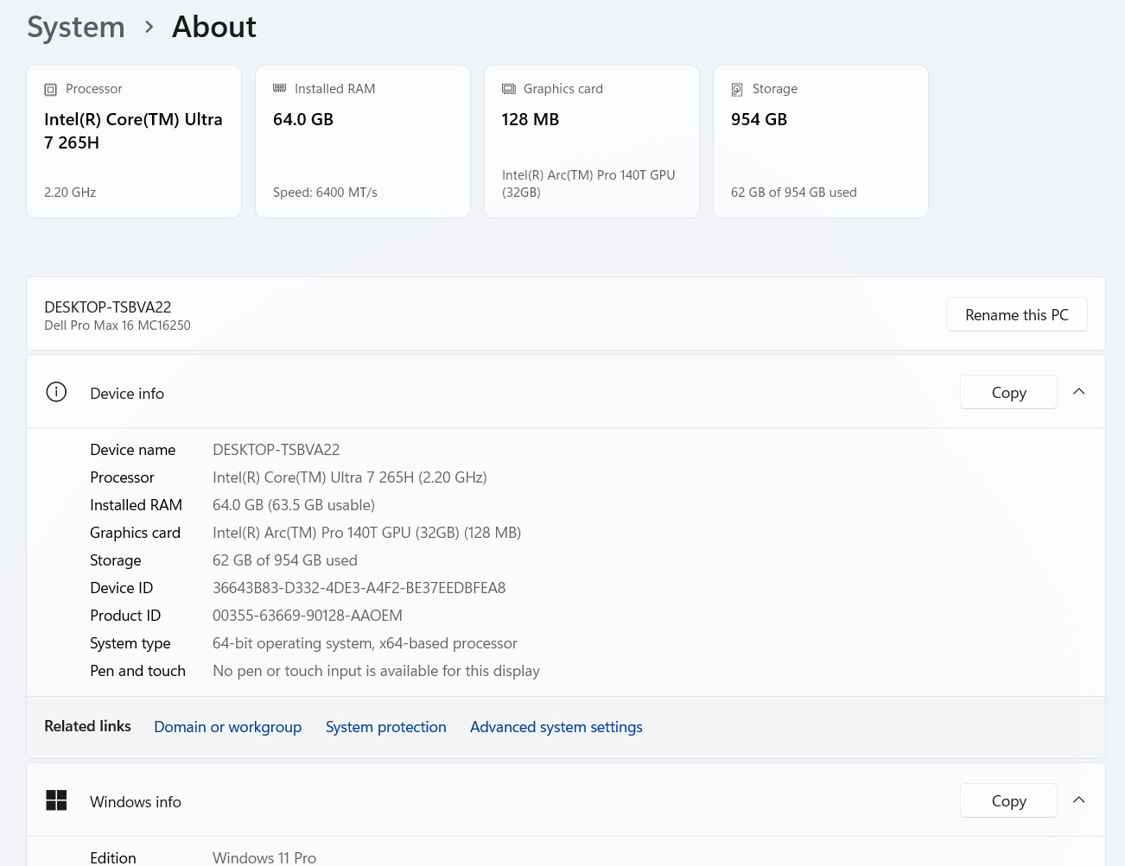Open System protection link
The height and width of the screenshot is (866, 1125).
tap(385, 727)
